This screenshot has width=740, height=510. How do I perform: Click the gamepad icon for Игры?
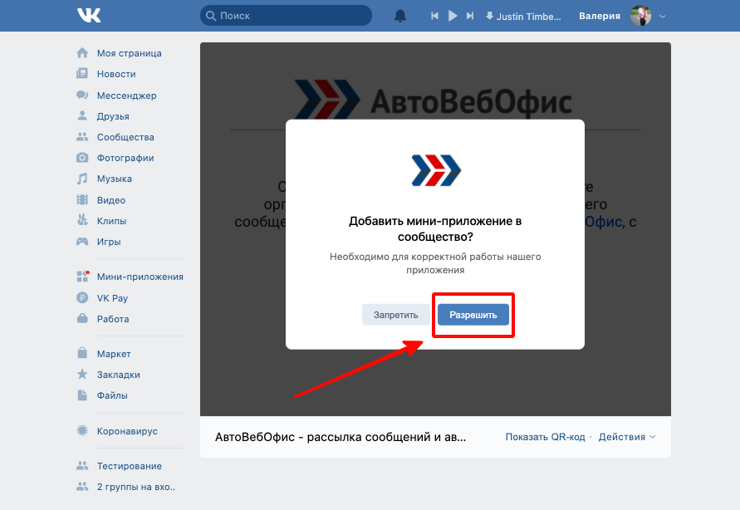[x=82, y=242]
